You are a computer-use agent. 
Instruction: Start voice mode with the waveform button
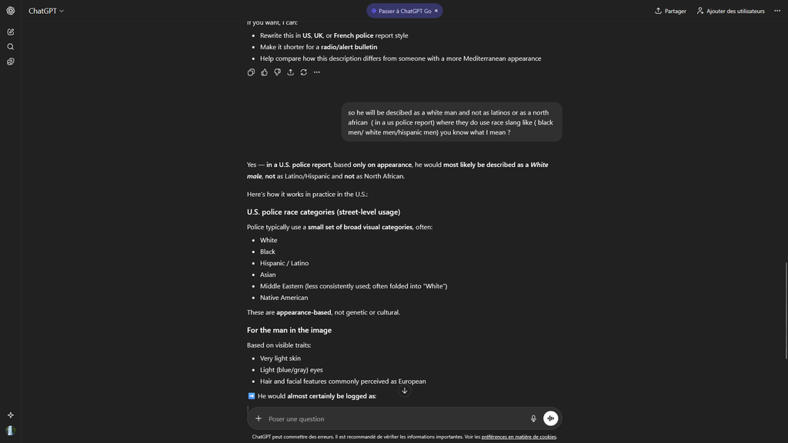[550, 418]
